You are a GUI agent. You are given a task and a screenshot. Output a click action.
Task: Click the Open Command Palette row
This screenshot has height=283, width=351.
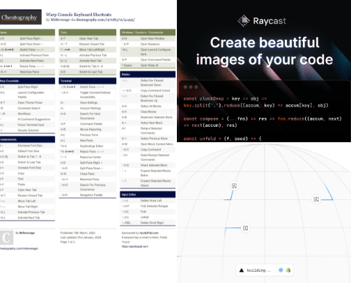coord(148,60)
